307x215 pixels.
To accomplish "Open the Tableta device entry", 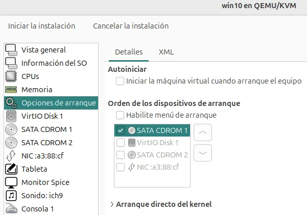I will click(51, 169).
